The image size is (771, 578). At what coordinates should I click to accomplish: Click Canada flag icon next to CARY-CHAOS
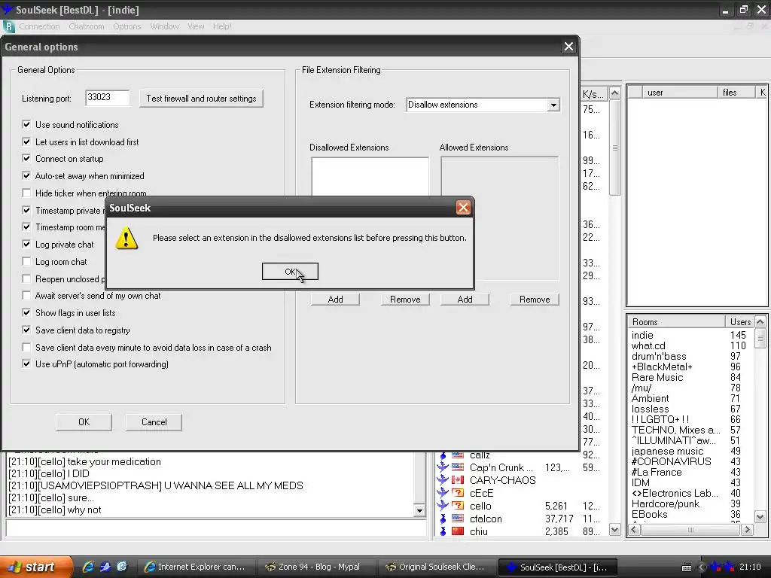pyautogui.click(x=457, y=479)
